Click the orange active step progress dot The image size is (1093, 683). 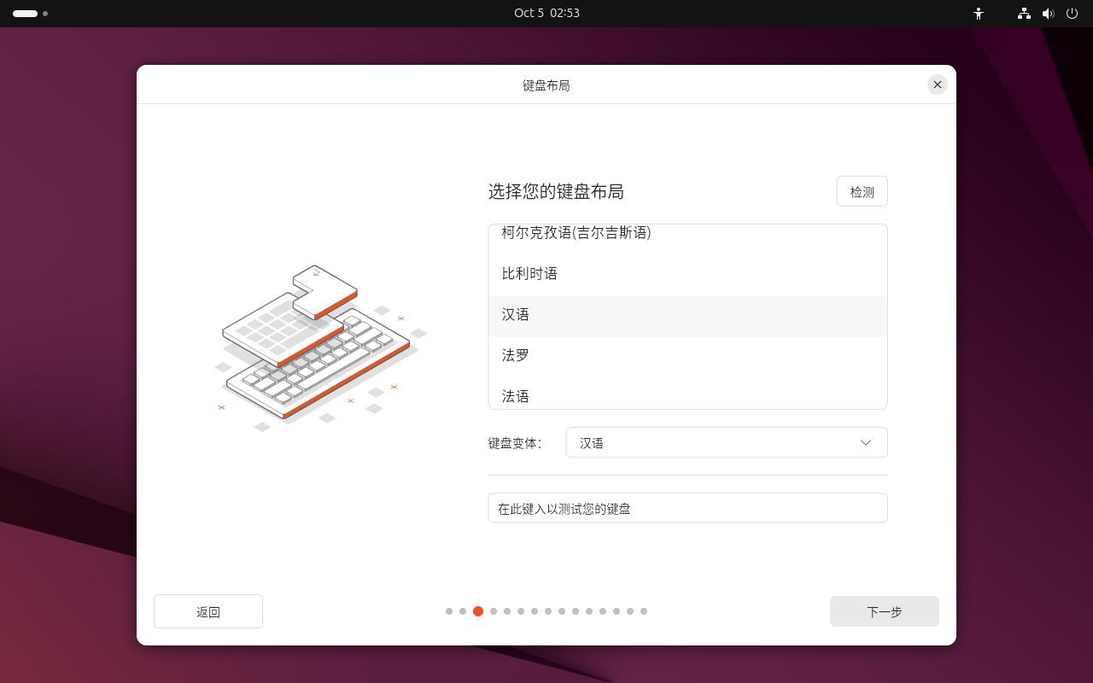pyautogui.click(x=478, y=611)
